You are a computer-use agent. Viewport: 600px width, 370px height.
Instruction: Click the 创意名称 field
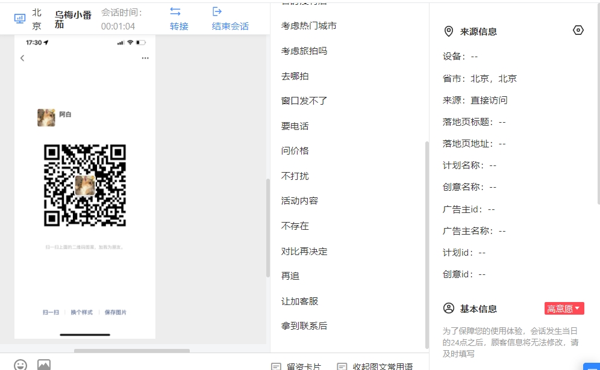pos(470,187)
